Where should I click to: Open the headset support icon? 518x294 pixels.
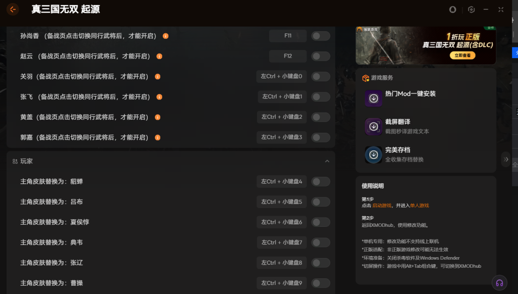point(499,283)
